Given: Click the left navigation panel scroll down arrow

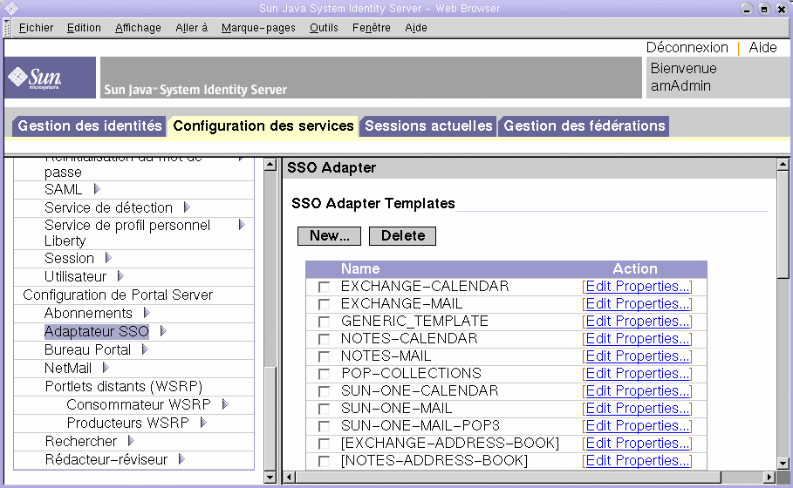Looking at the screenshot, I should (270, 477).
